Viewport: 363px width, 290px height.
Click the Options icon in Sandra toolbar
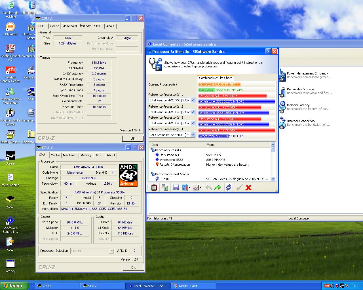[154, 187]
